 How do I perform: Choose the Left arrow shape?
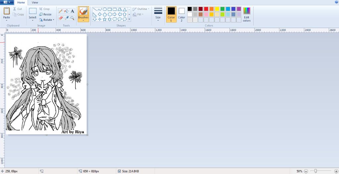pos(120,15)
